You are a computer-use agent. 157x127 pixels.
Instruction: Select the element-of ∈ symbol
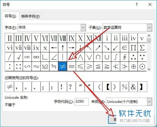tap(124, 48)
